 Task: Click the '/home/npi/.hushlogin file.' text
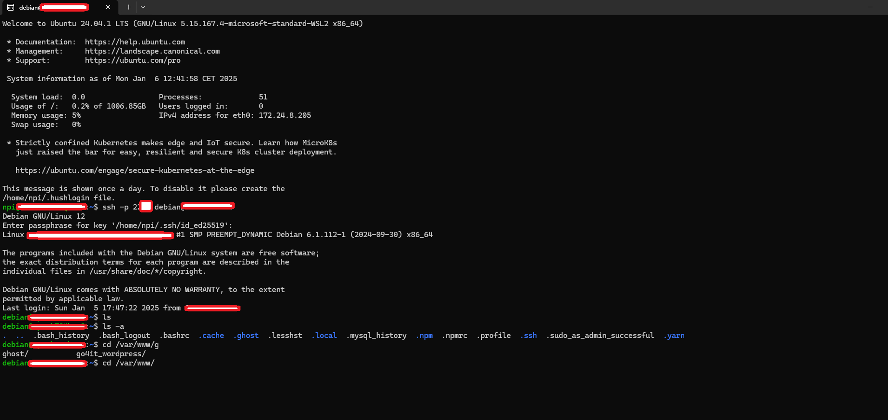point(58,198)
